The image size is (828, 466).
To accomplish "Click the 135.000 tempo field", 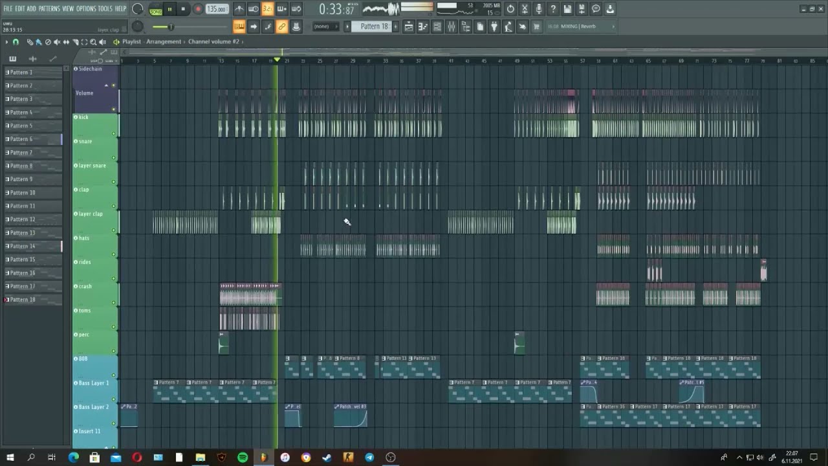I will [217, 9].
